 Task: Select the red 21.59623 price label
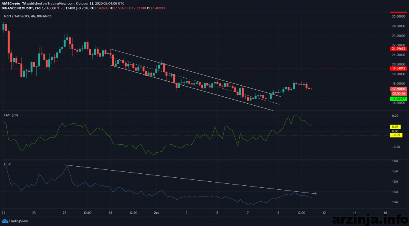coord(398,49)
